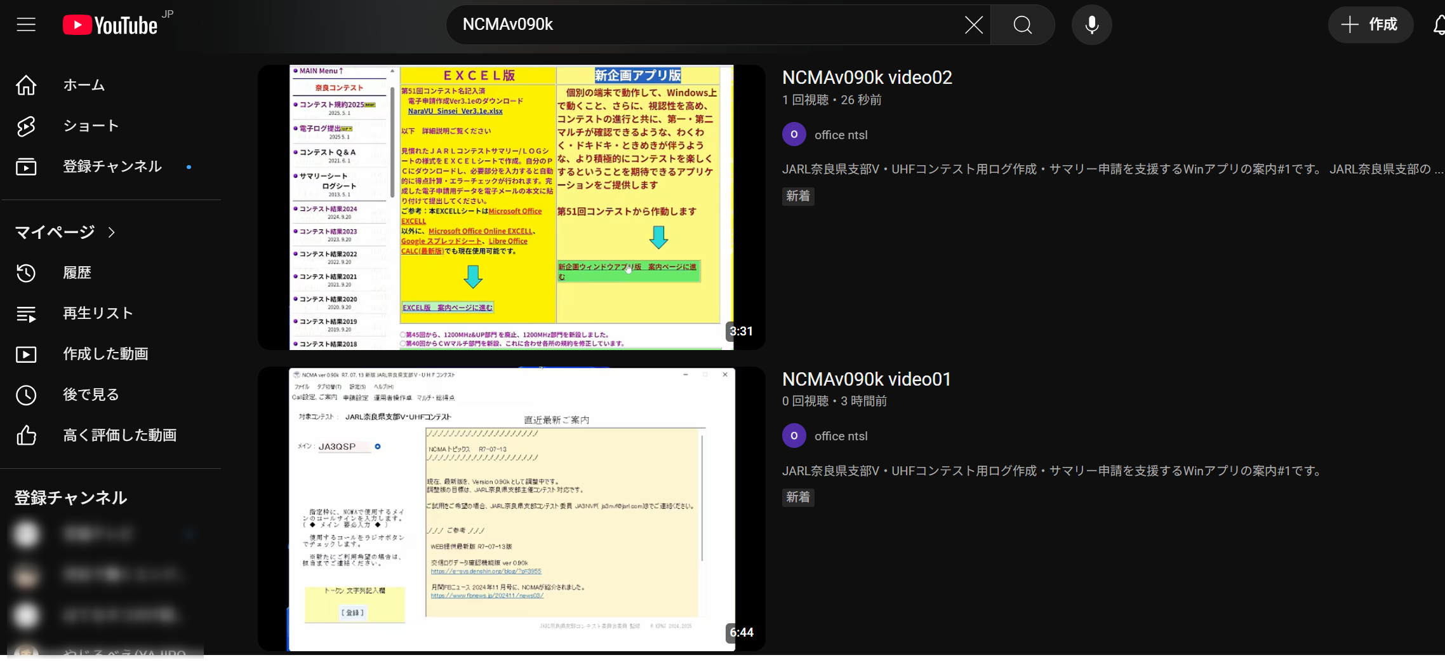Click the 登録チャンネル section heading
This screenshot has width=1445, height=662.
(71, 497)
